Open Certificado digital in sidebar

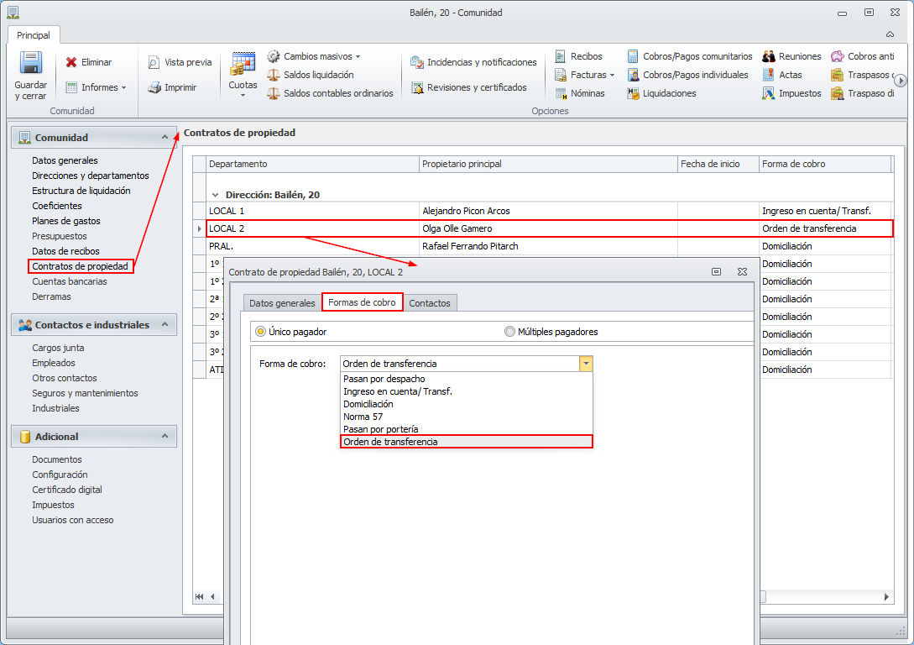point(67,490)
